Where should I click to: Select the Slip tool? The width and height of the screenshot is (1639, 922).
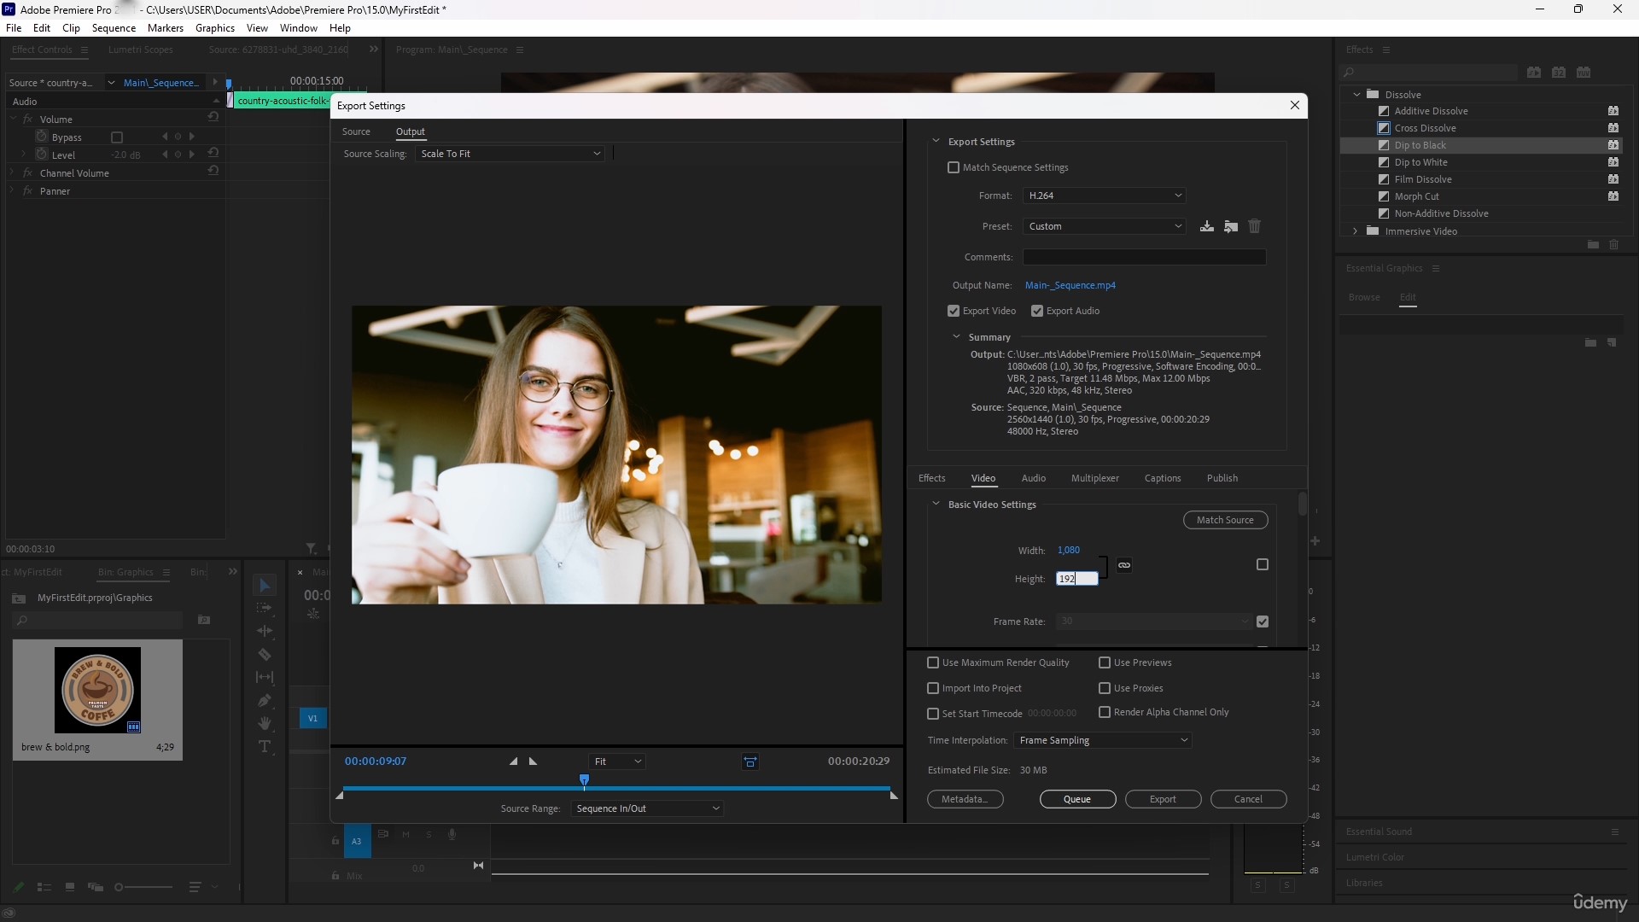[265, 677]
